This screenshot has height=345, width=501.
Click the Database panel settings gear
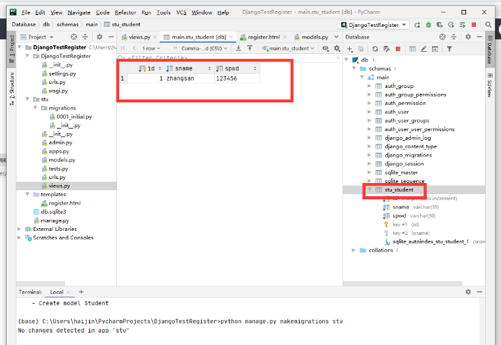(x=468, y=37)
